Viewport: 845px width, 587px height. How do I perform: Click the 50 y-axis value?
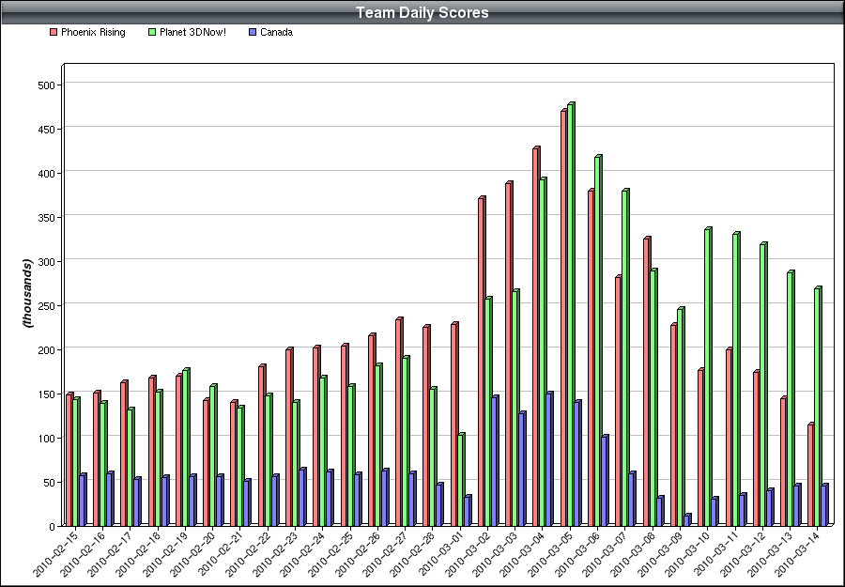pos(50,483)
